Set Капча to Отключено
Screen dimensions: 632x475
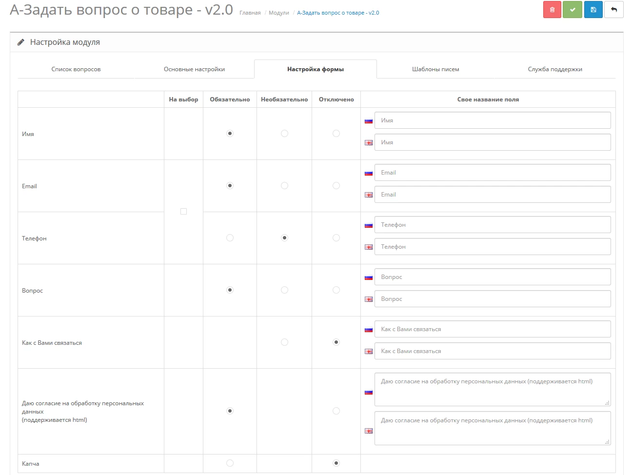point(336,463)
